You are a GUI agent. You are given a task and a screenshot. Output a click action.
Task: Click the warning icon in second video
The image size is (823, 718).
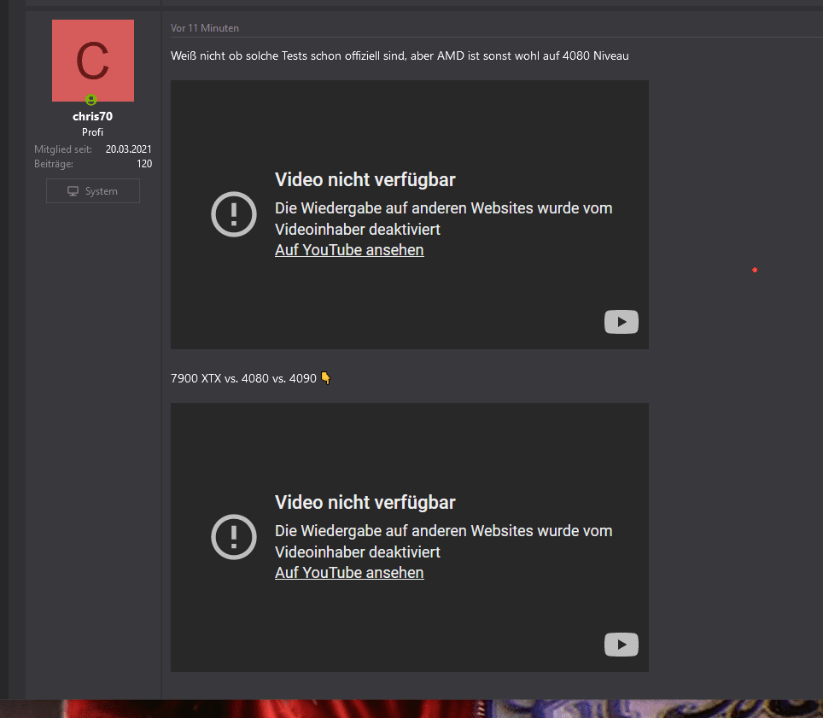234,537
